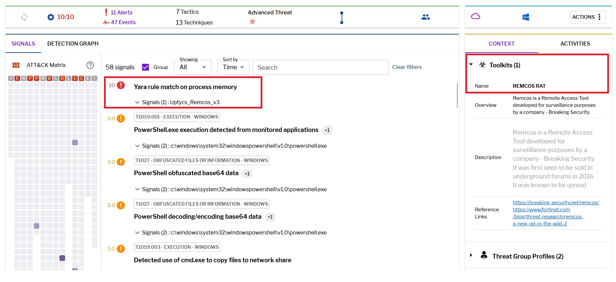Viewport: 616px width, 282px height.
Task: Toggle the Group checkbox
Action: [145, 67]
